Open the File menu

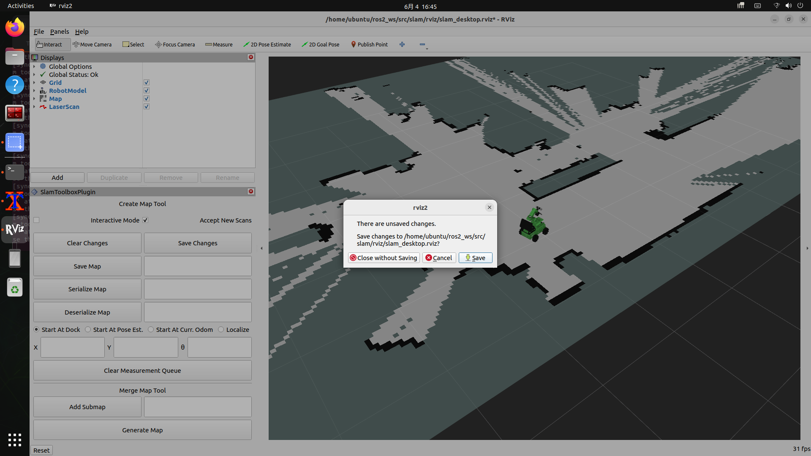pos(39,32)
